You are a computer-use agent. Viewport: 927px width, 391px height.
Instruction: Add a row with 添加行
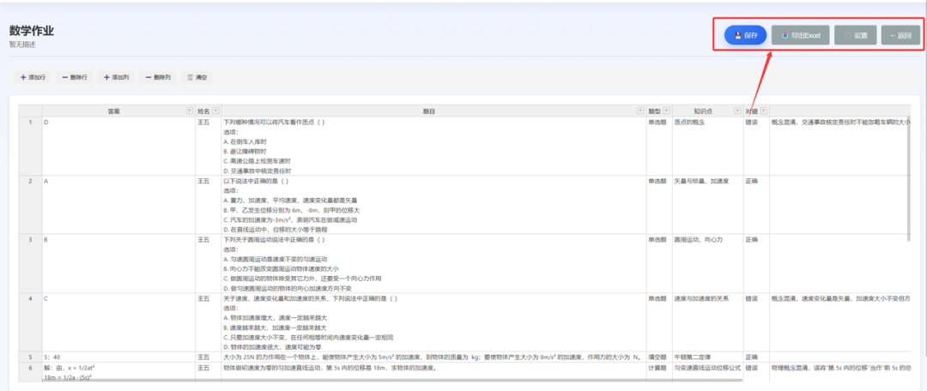pyautogui.click(x=33, y=77)
